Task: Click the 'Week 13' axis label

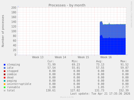Action: click(38, 57)
